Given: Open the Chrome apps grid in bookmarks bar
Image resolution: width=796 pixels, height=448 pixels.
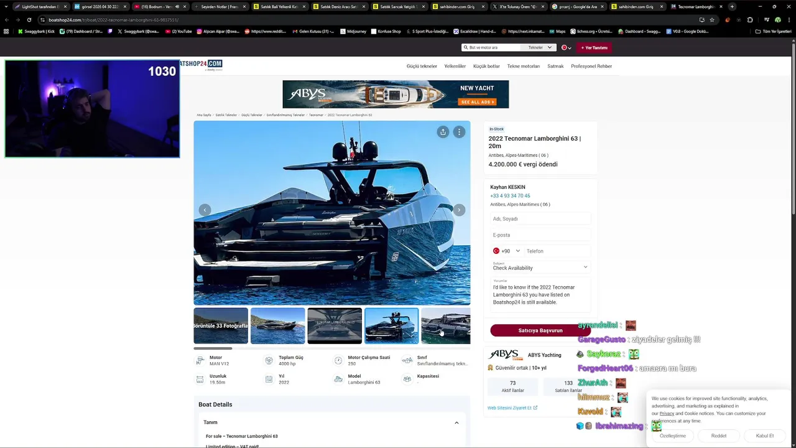Looking at the screenshot, I should (6, 31).
